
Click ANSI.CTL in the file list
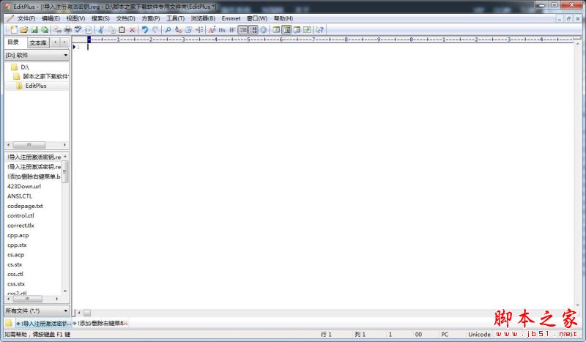20,196
